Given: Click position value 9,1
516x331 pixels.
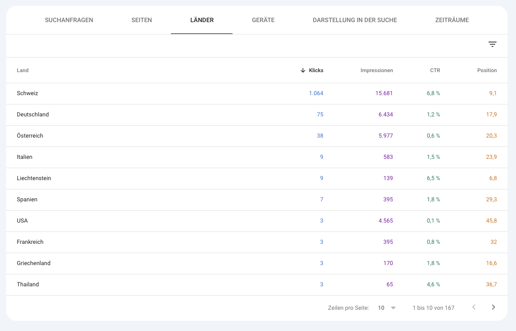Looking at the screenshot, I should tap(493, 93).
